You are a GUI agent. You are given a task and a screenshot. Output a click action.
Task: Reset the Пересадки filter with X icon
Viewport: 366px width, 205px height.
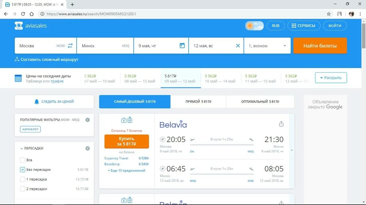click(x=87, y=148)
